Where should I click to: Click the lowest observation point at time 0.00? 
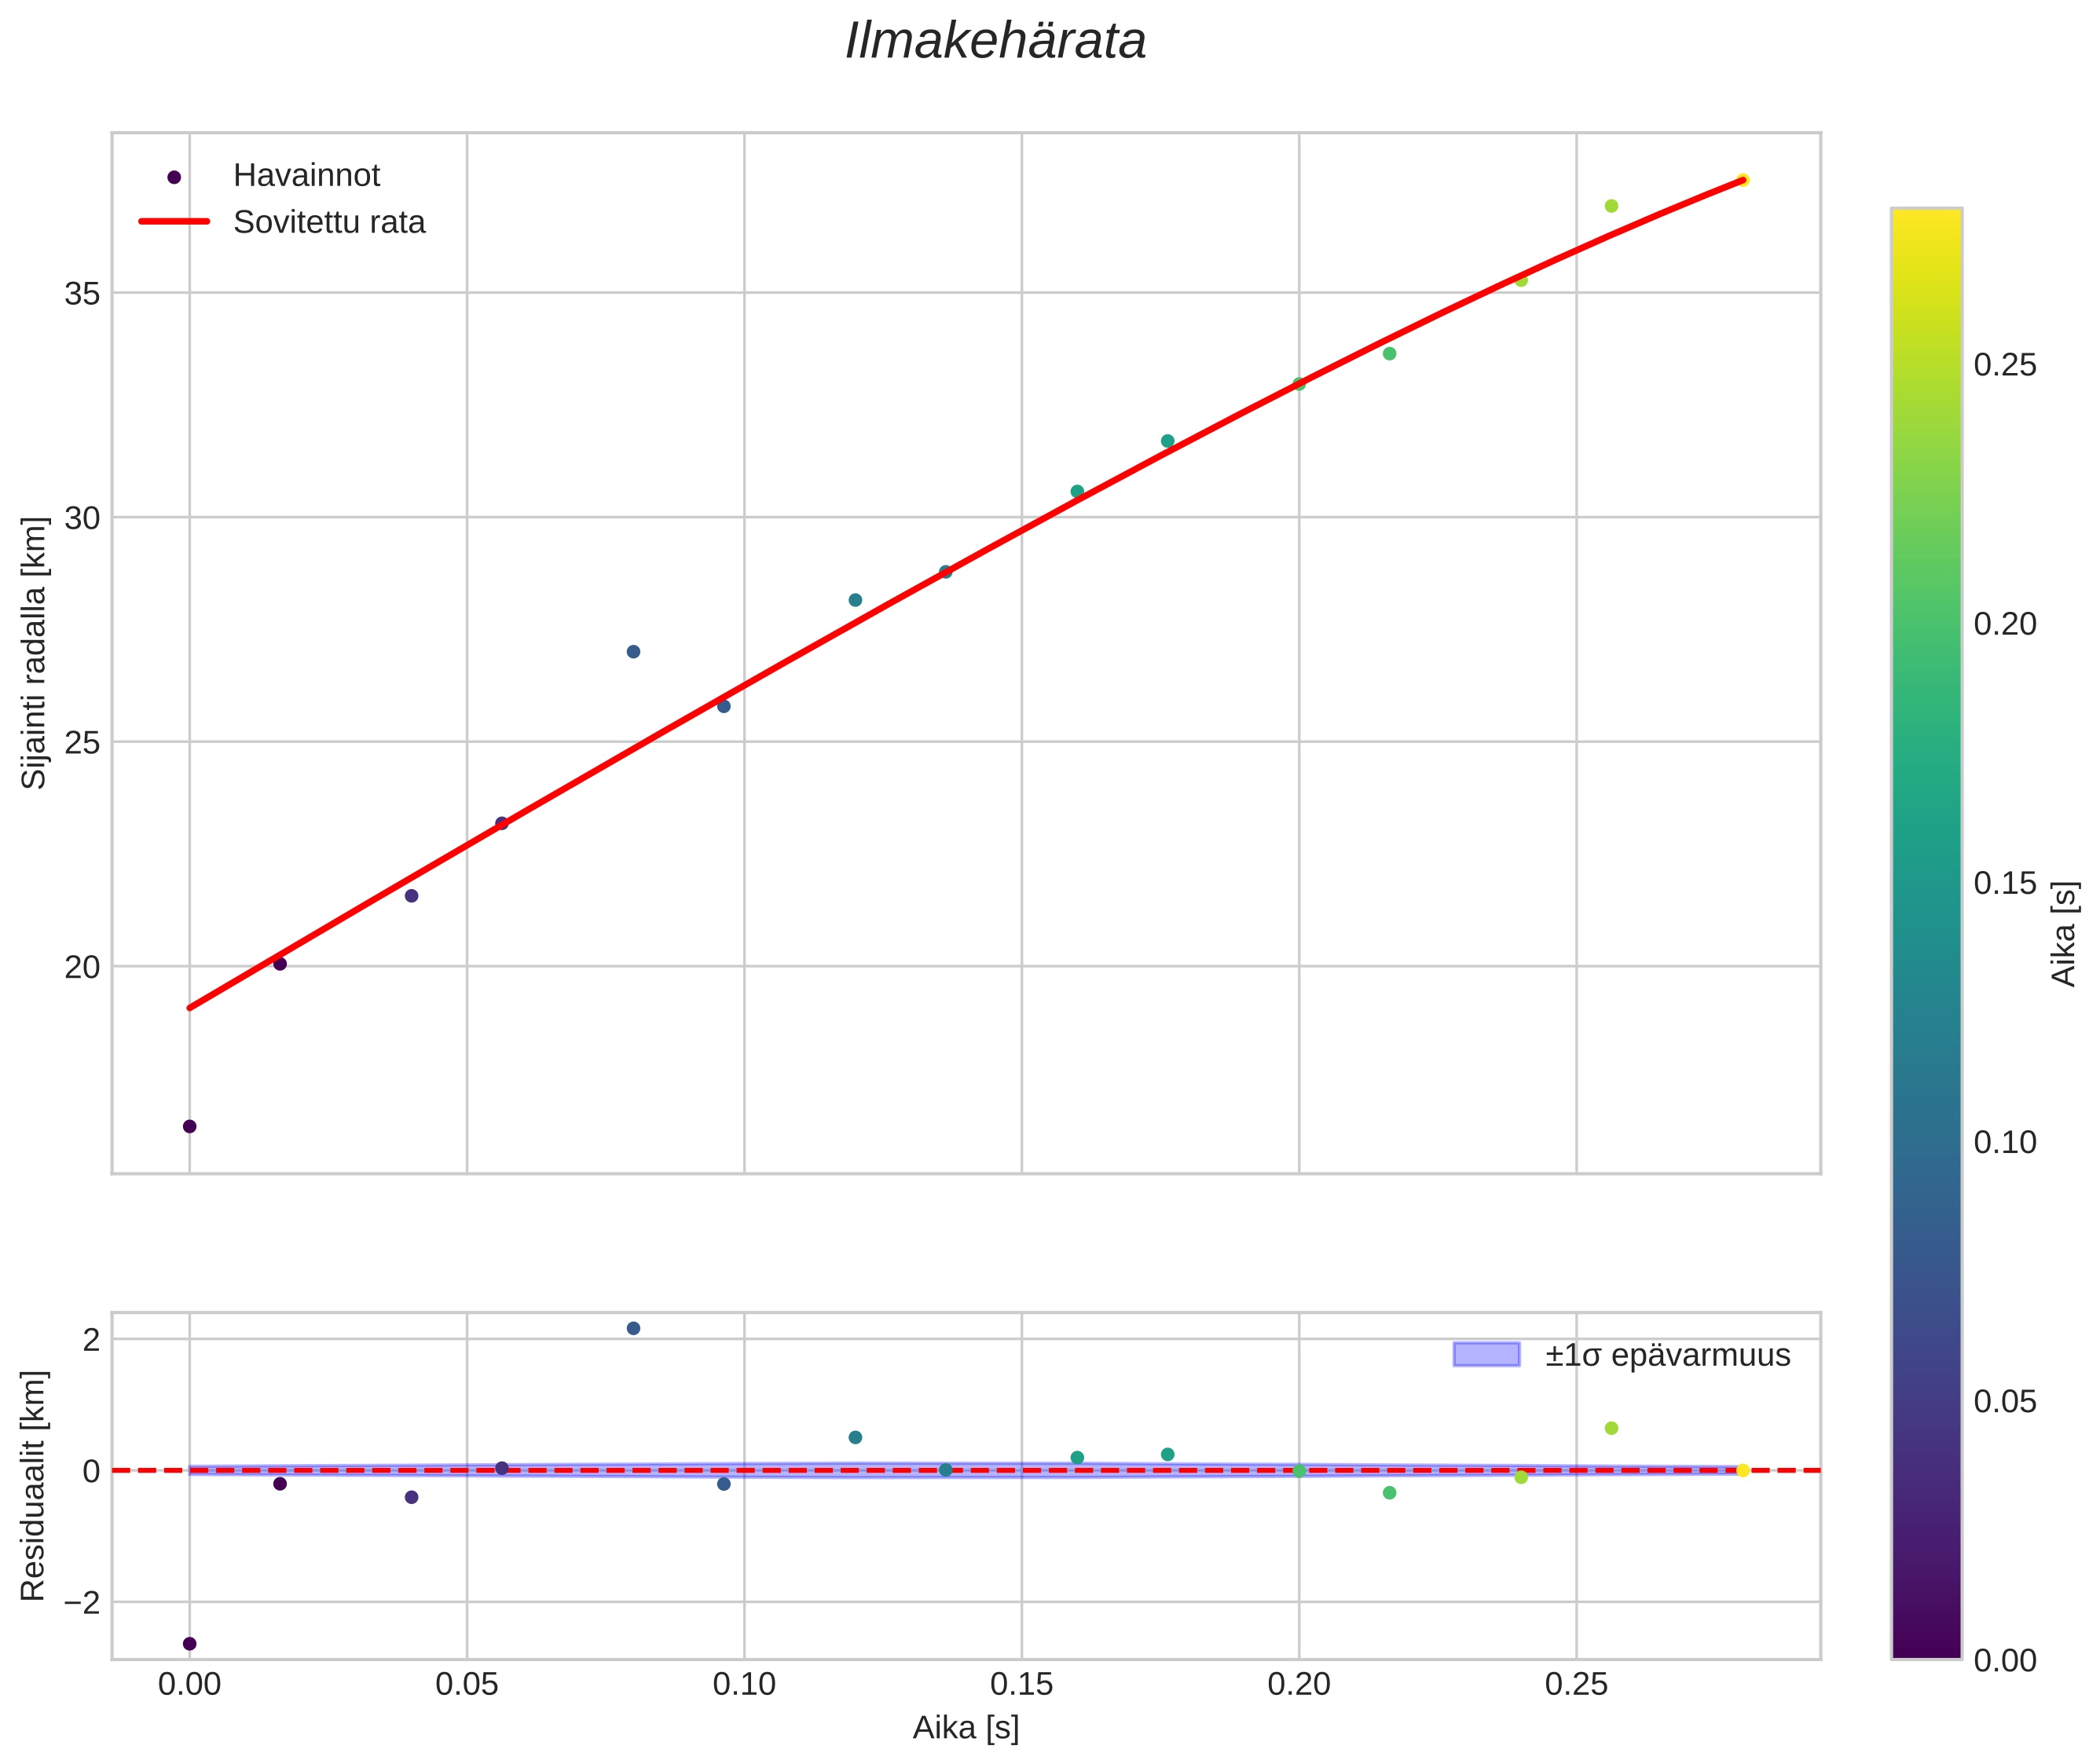coord(189,1126)
